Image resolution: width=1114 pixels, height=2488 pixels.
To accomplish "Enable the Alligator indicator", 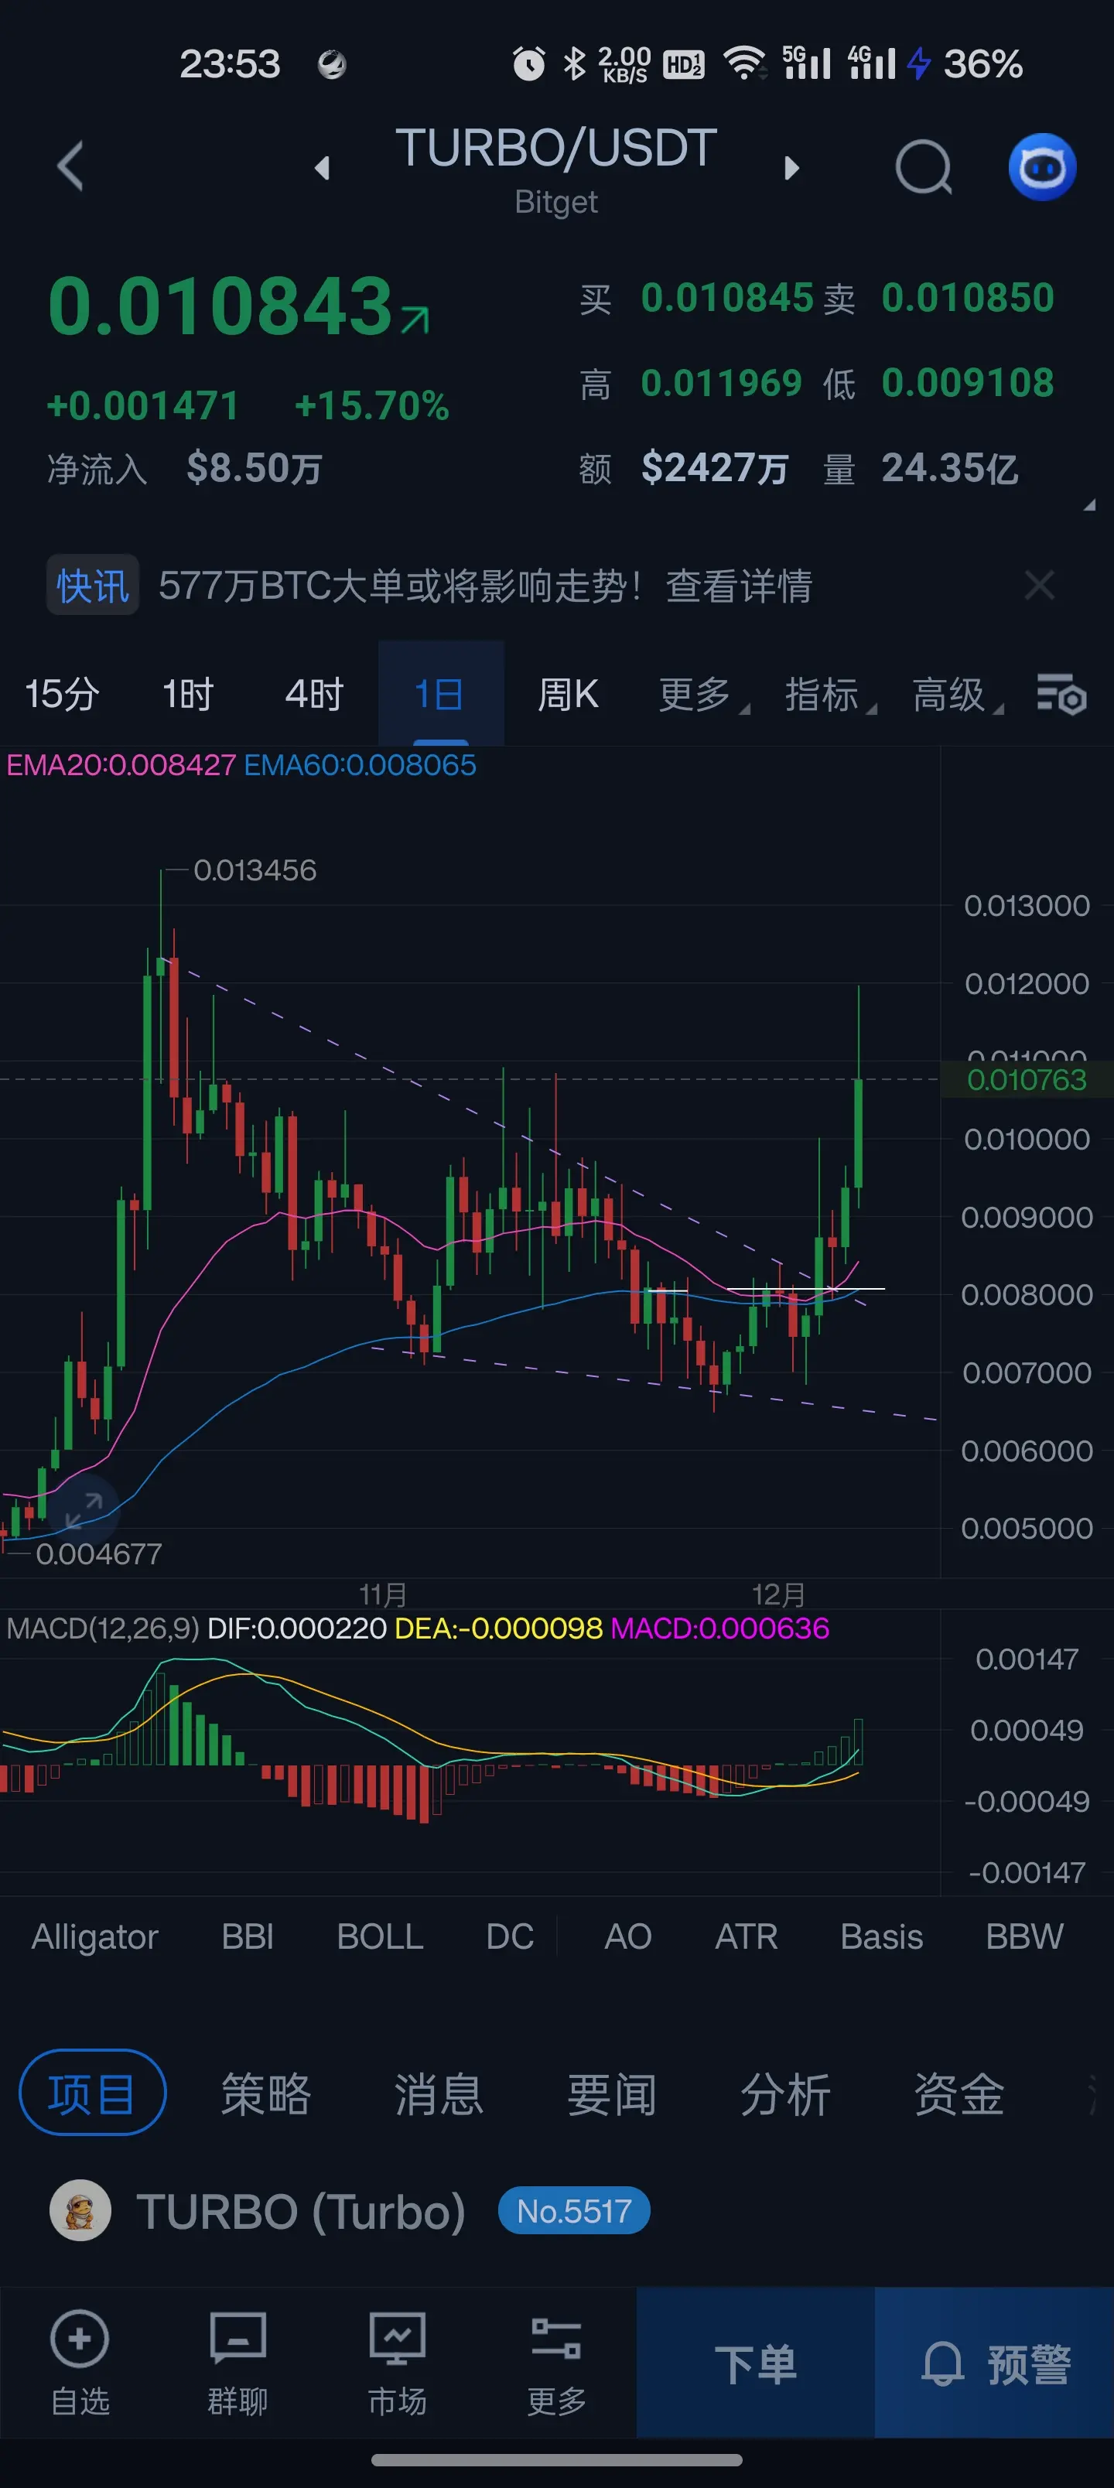I will click(x=94, y=1936).
